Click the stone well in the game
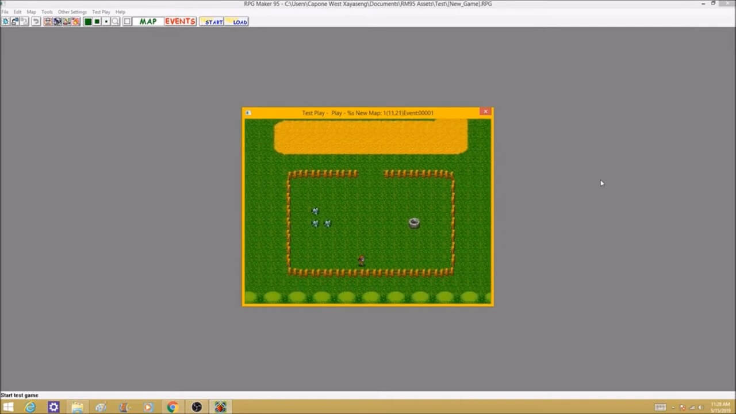Image resolution: width=736 pixels, height=414 pixels. [x=414, y=223]
